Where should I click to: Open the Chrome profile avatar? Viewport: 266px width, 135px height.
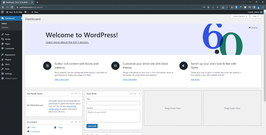(258, 7)
